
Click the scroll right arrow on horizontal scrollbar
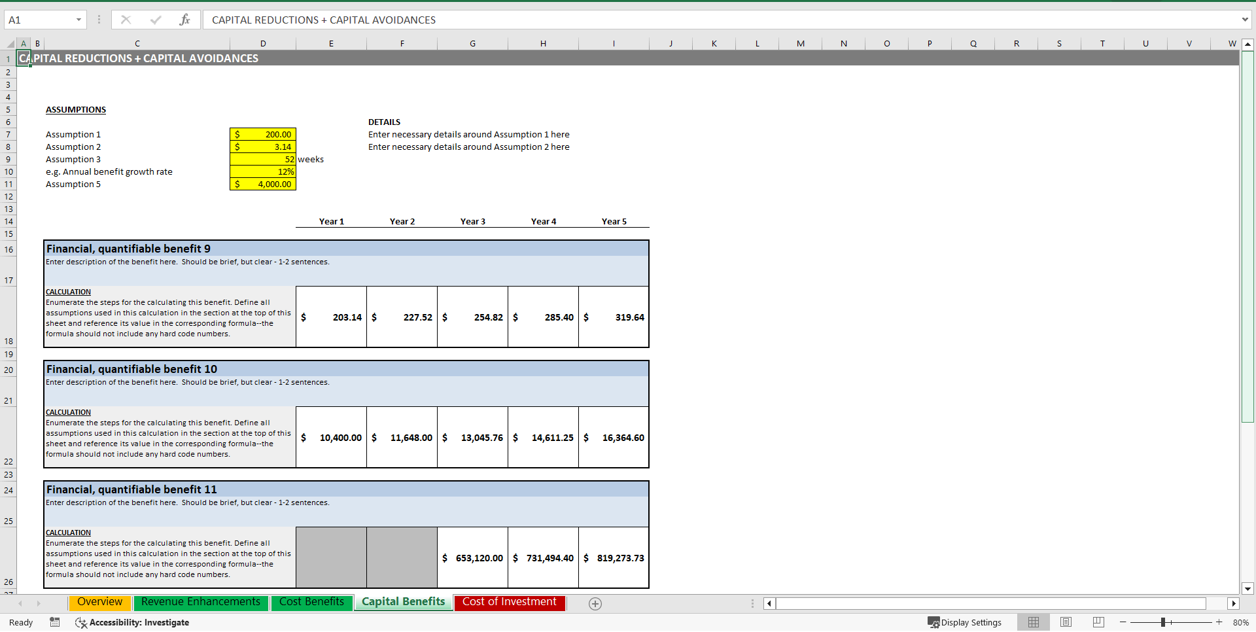1234,603
